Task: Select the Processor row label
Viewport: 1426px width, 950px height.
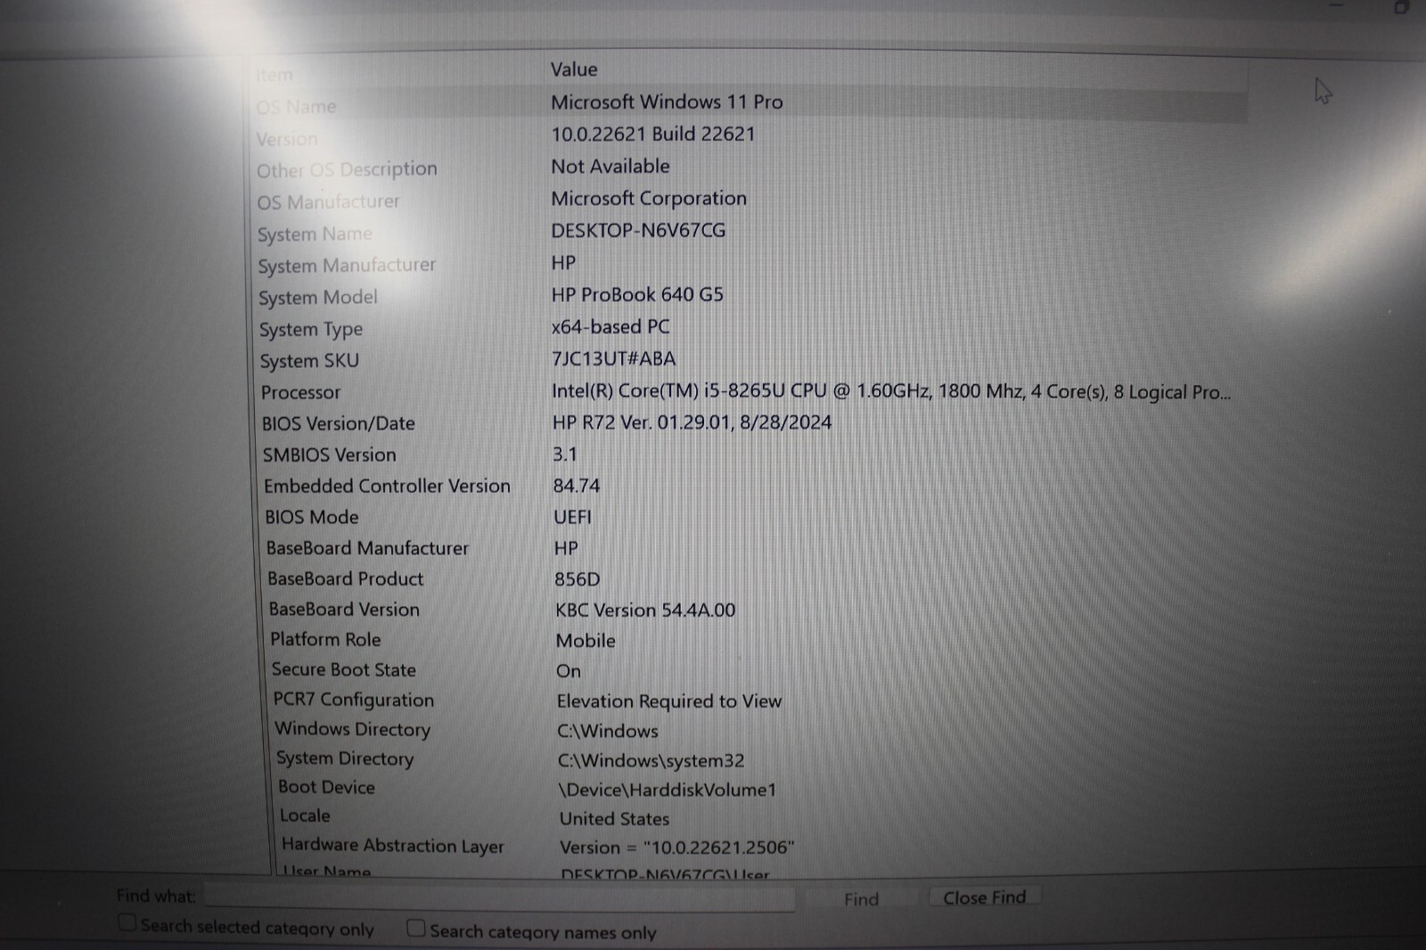Action: click(x=300, y=392)
